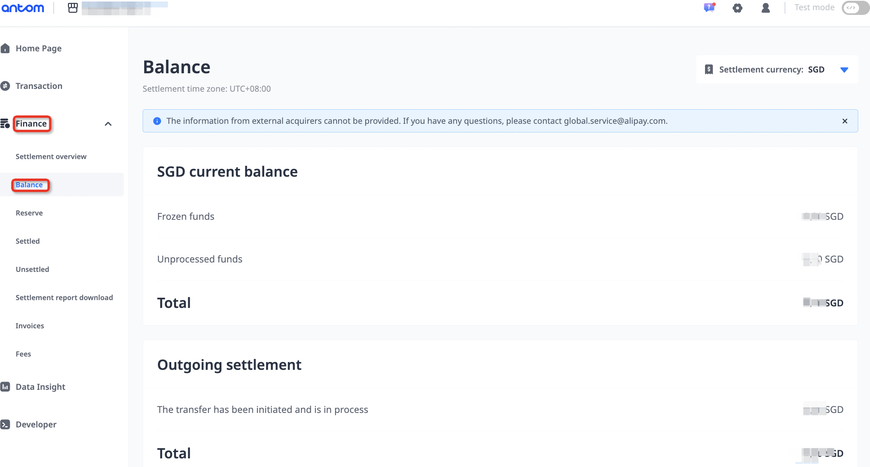Open the user profile icon

click(765, 8)
